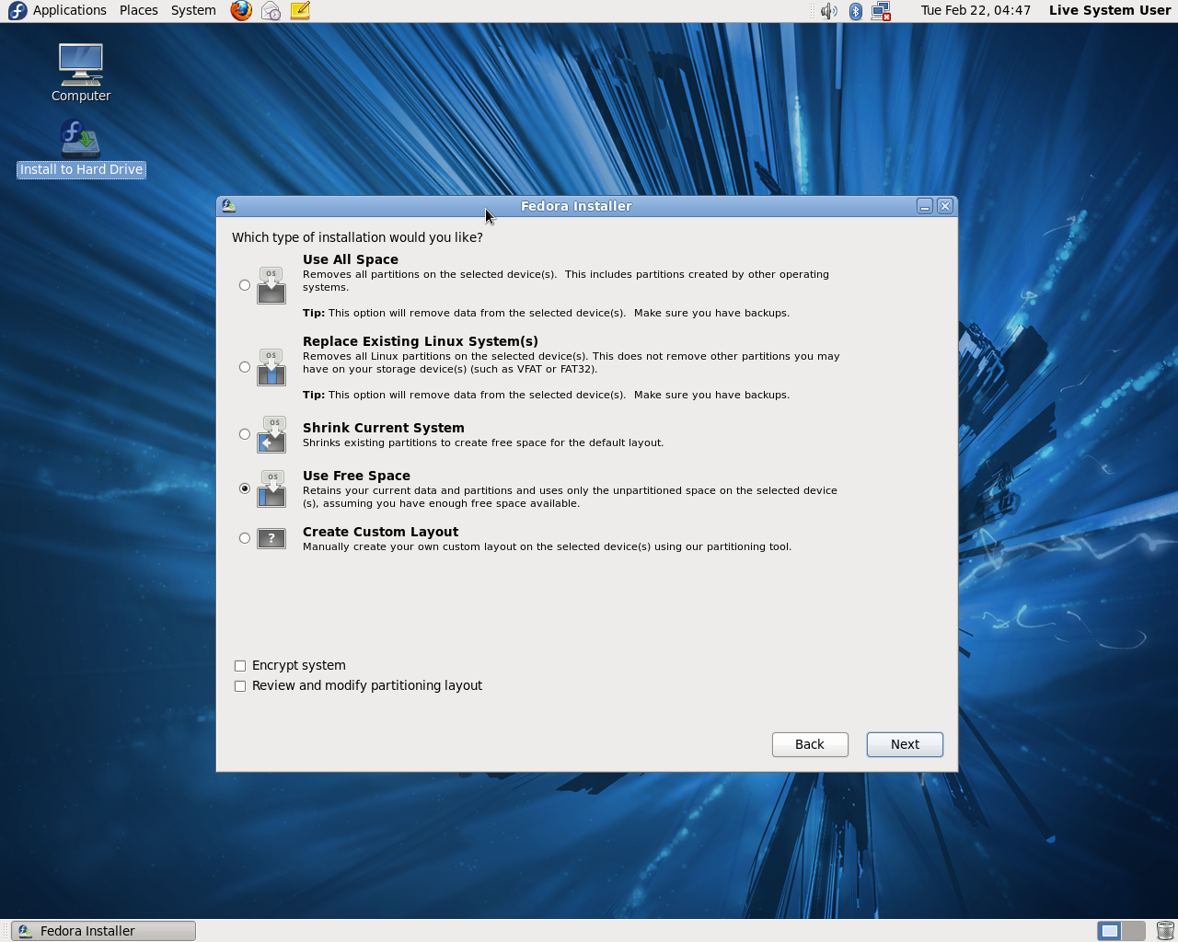This screenshot has width=1178, height=942.
Task: Enable the Encrypt system checkbox
Action: 240,666
